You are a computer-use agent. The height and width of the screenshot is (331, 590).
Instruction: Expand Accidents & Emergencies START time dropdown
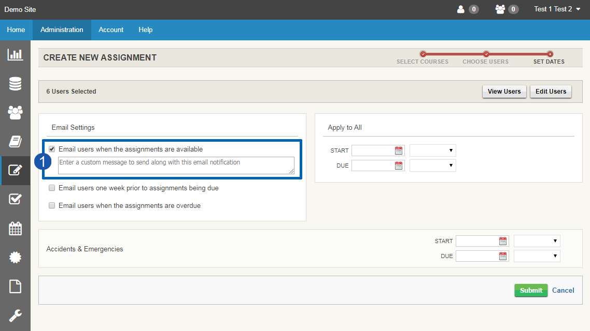coord(537,241)
